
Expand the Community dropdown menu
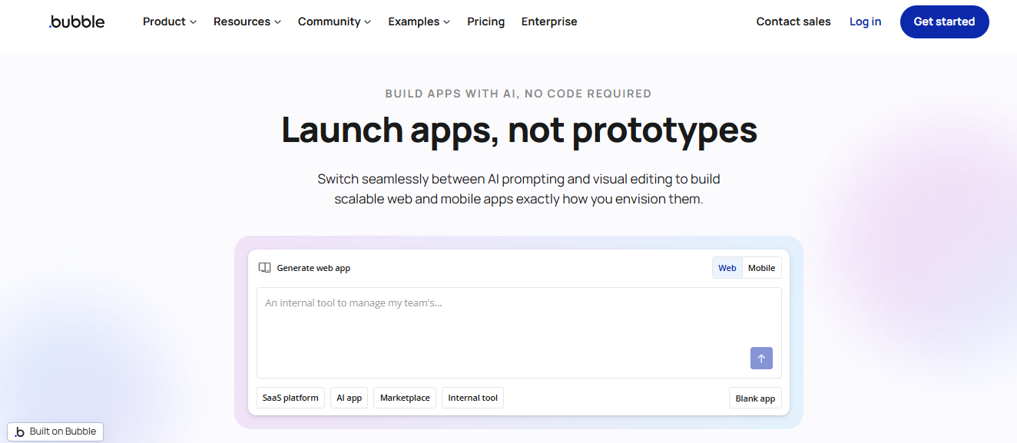pos(334,21)
